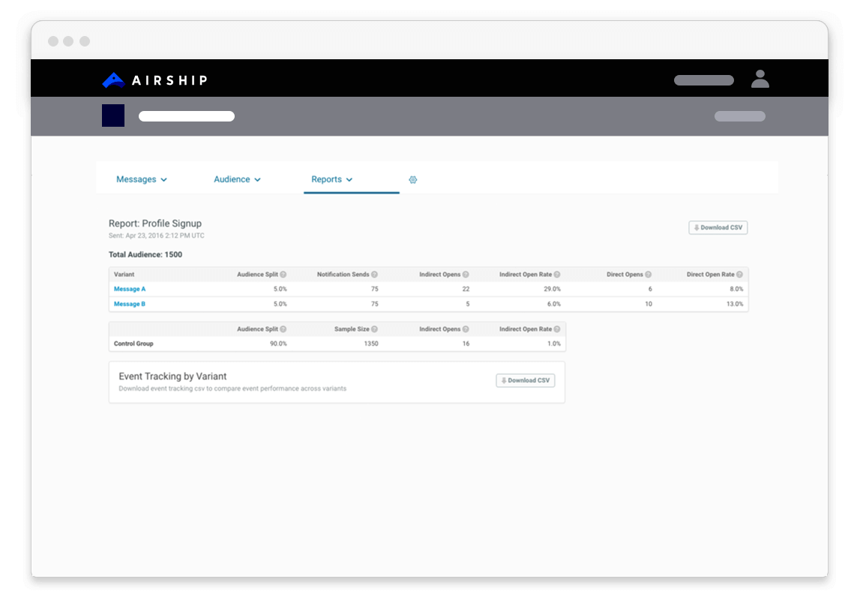Viewport: 860px width, 612px height.
Task: Click the project name in gray bar
Action: tap(187, 116)
